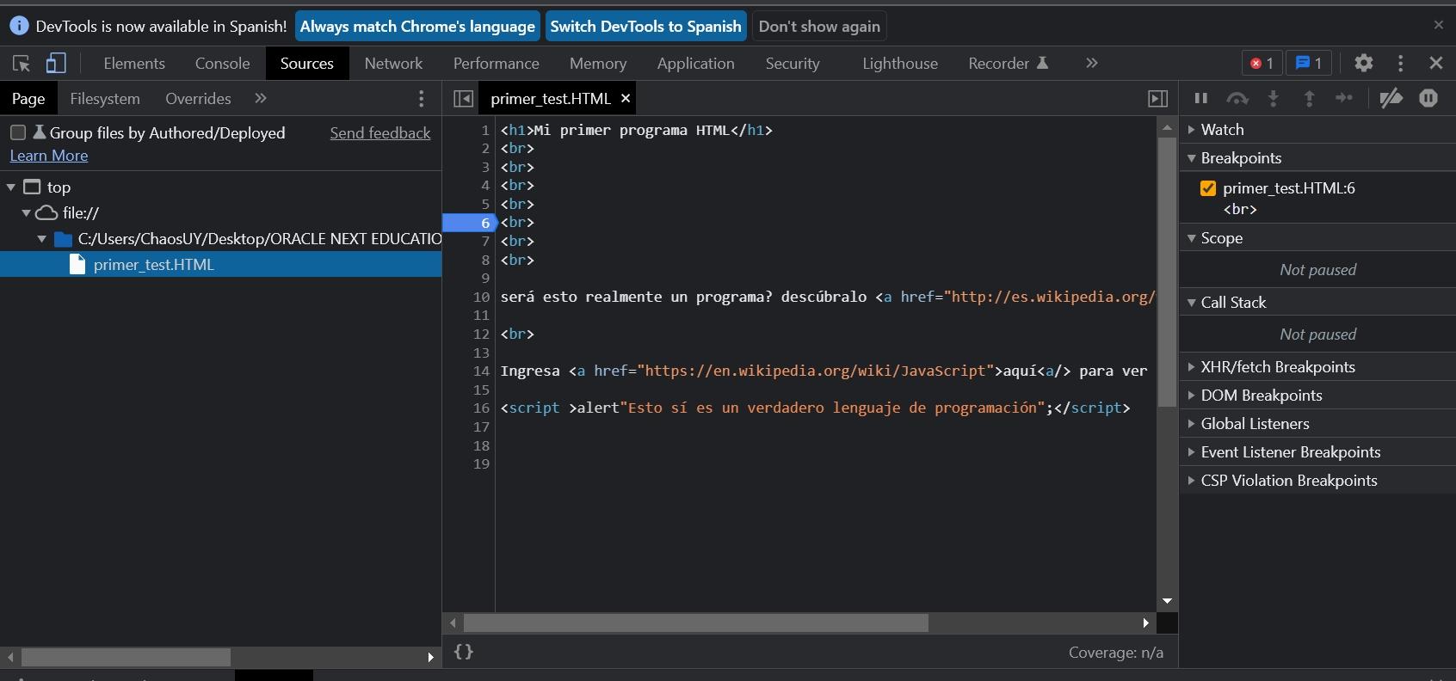Image resolution: width=1456 pixels, height=681 pixels.
Task: Click the navigator pane horizontal scrollbar
Action: click(x=126, y=657)
